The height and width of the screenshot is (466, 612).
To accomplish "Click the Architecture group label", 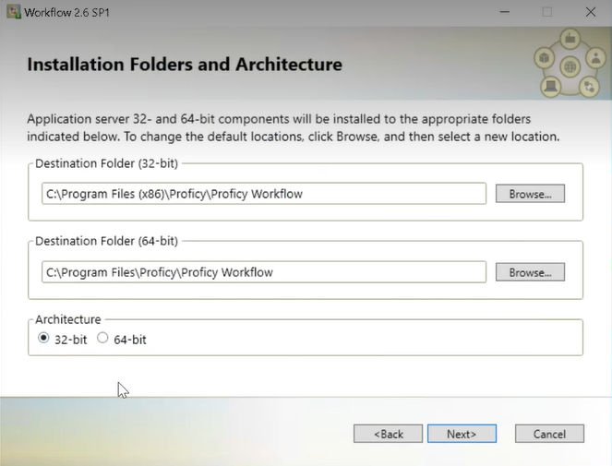I will (x=68, y=319).
